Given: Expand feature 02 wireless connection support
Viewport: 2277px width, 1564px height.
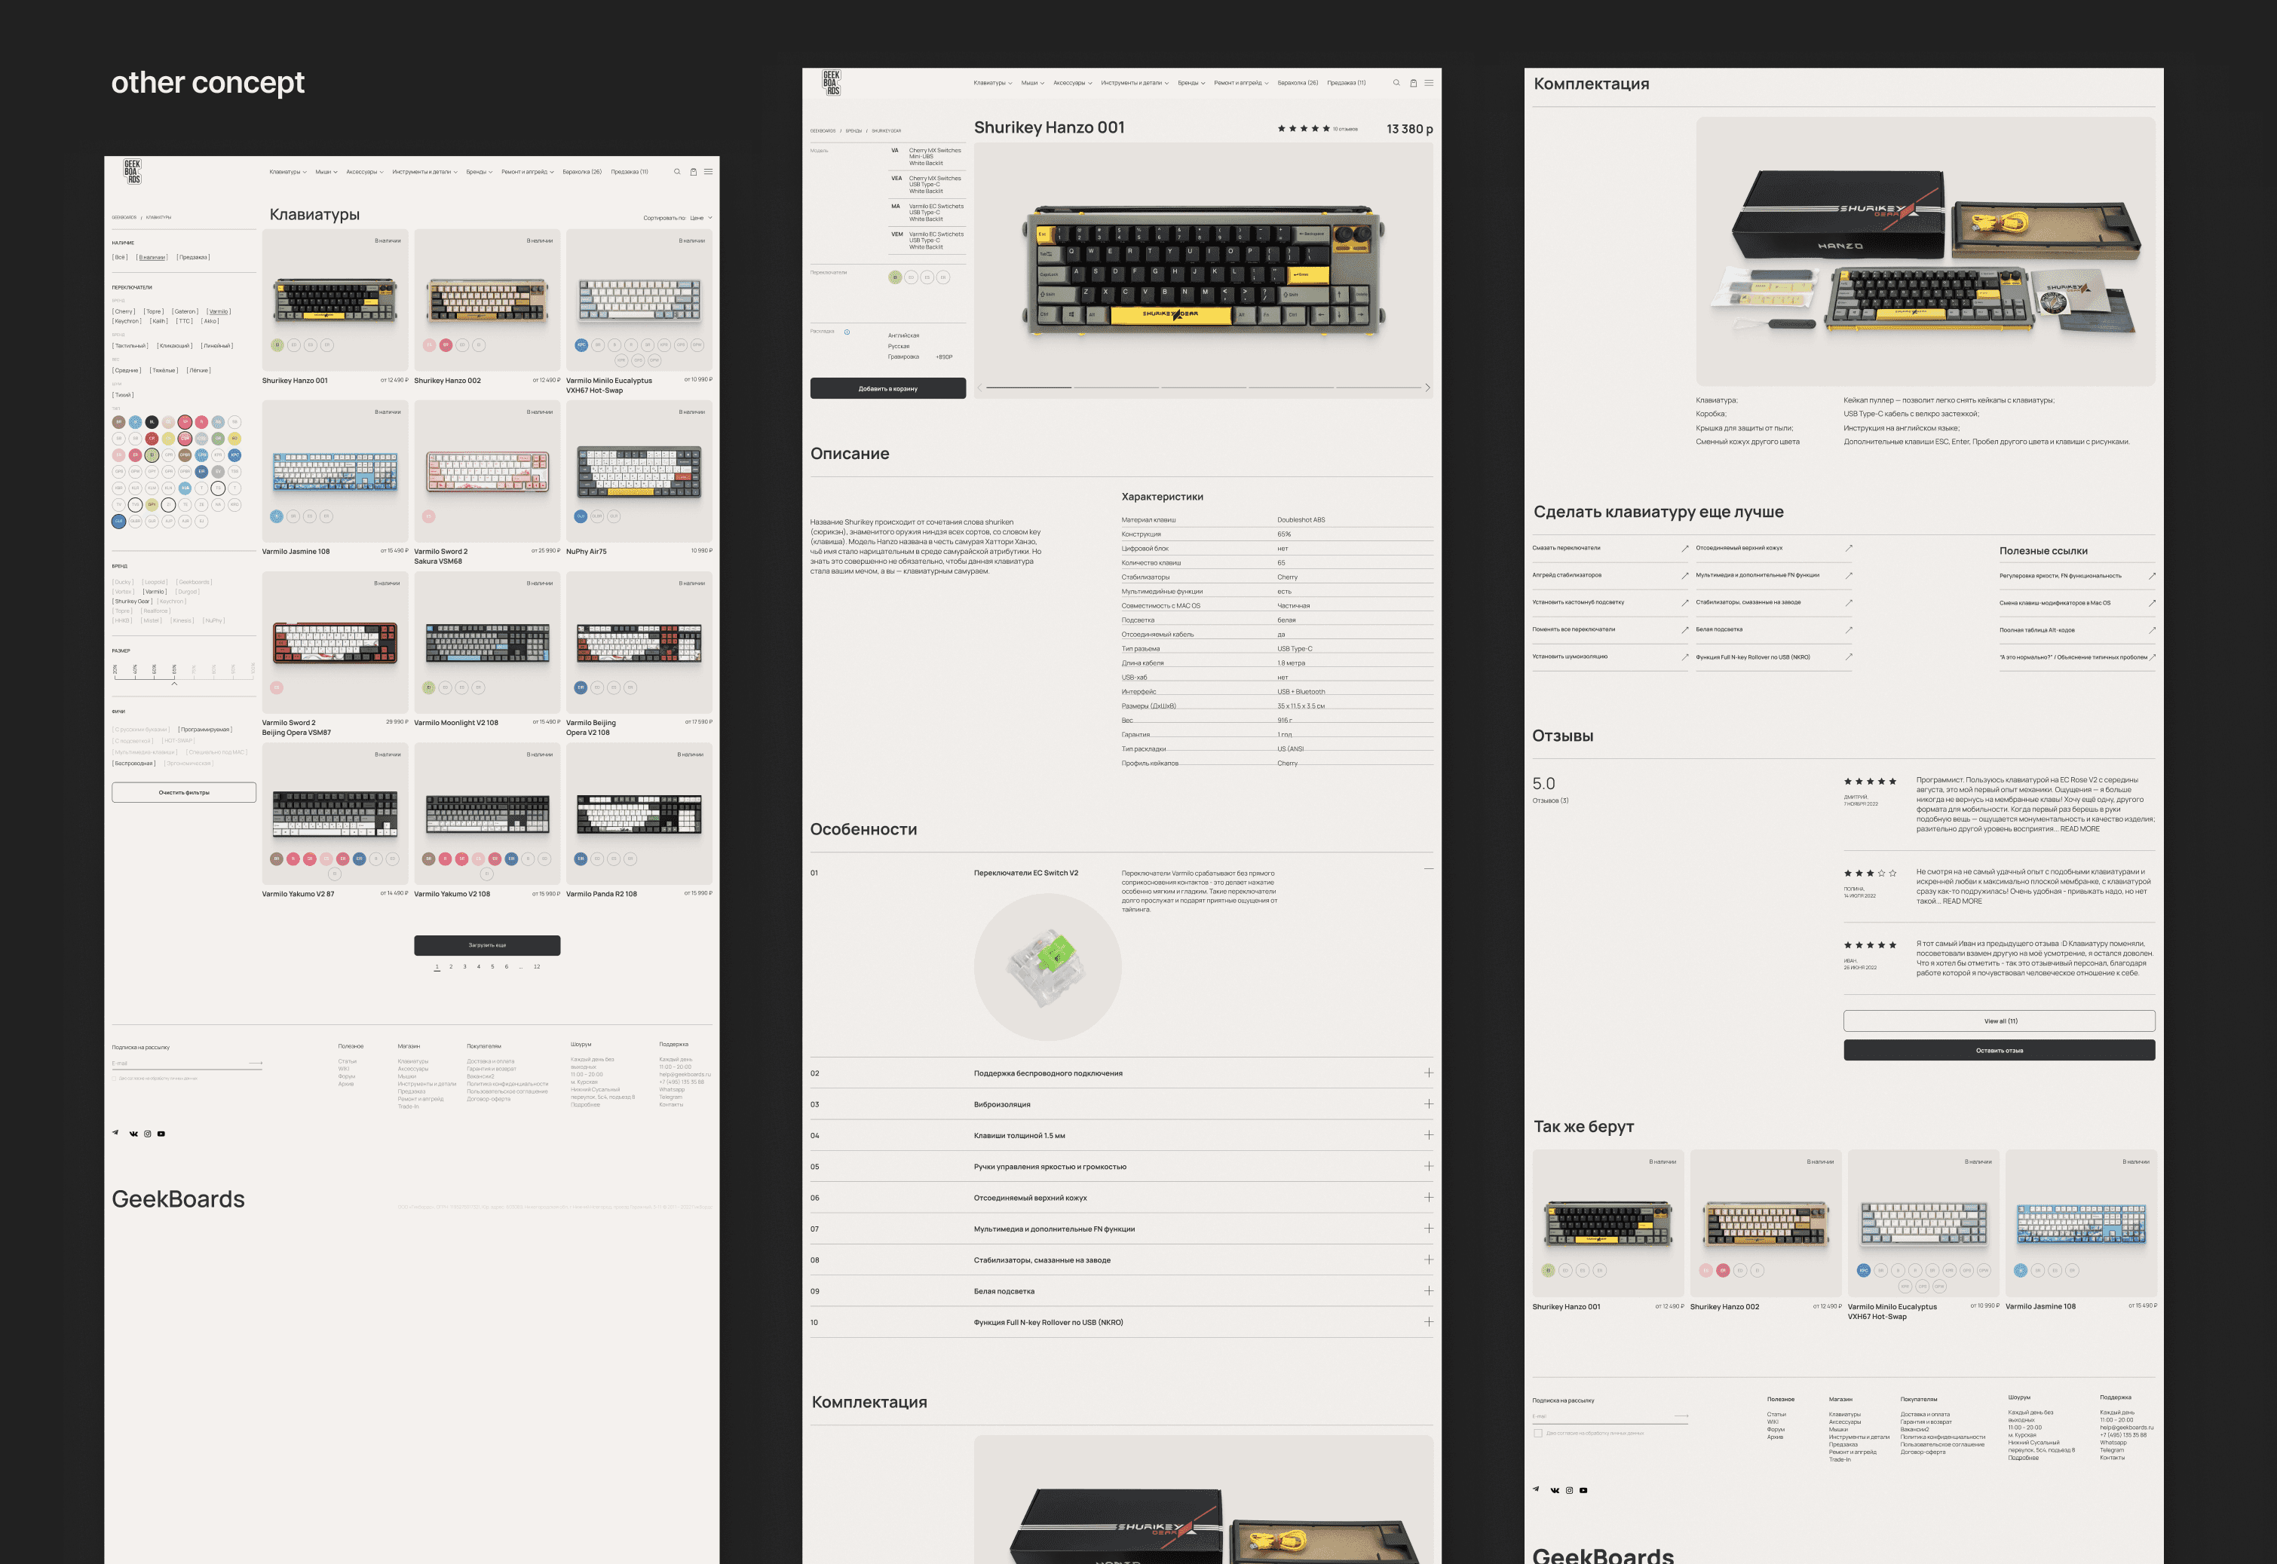Looking at the screenshot, I should tap(1428, 1073).
